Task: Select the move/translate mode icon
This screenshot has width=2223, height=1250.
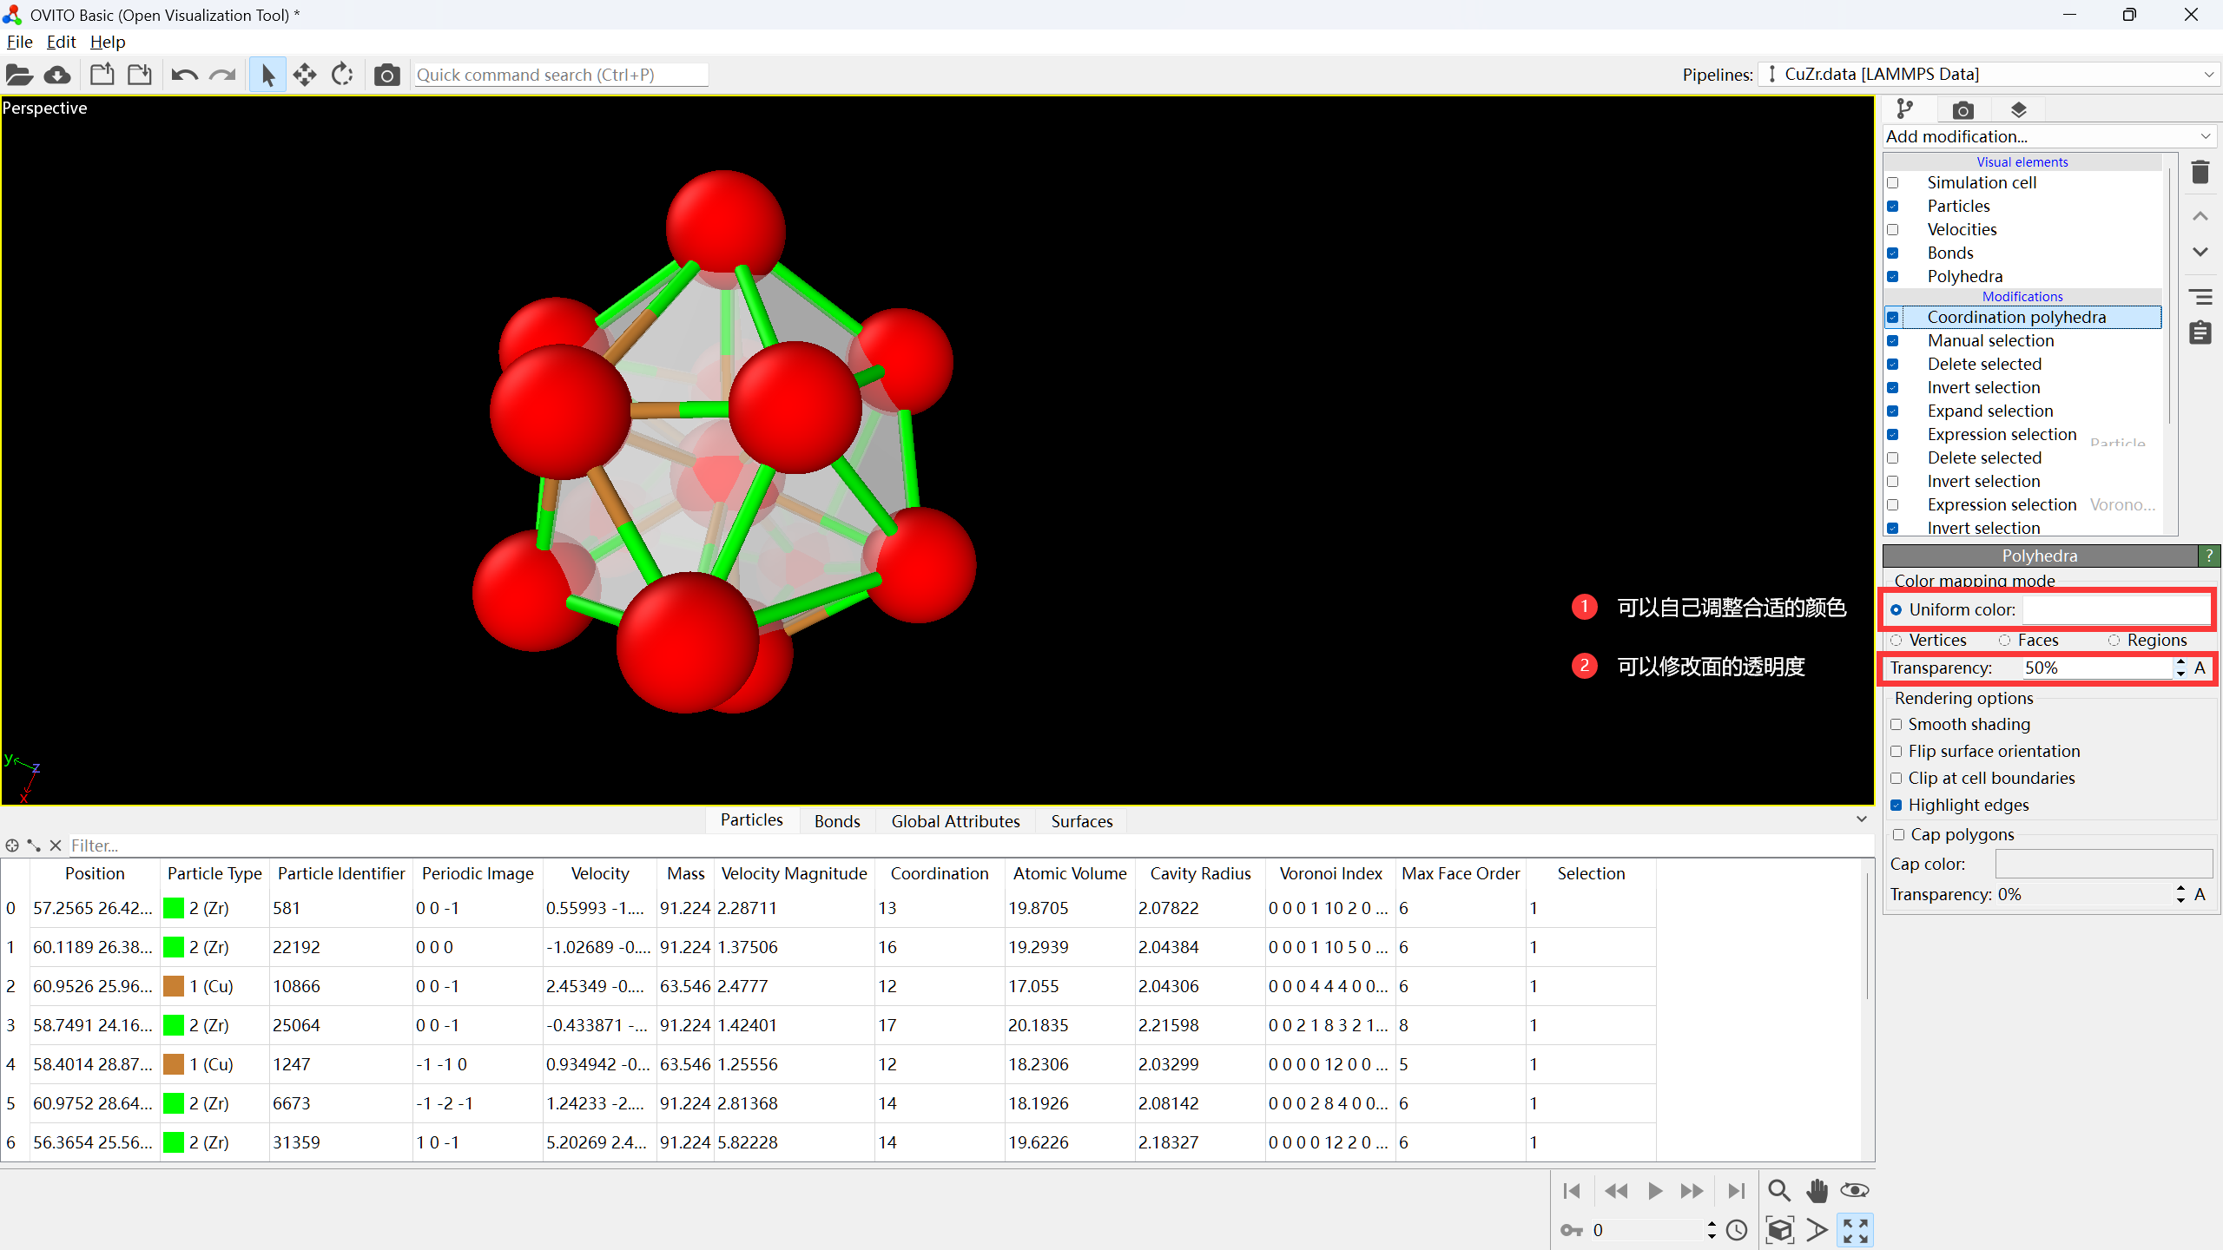Action: click(x=305, y=76)
